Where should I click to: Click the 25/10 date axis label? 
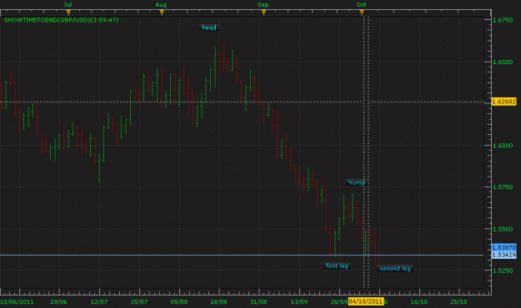(458, 301)
